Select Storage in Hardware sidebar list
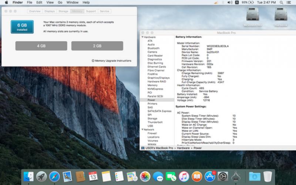 click(152, 119)
